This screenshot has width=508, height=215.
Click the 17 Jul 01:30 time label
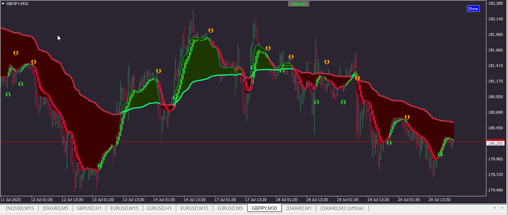[x=225, y=200]
